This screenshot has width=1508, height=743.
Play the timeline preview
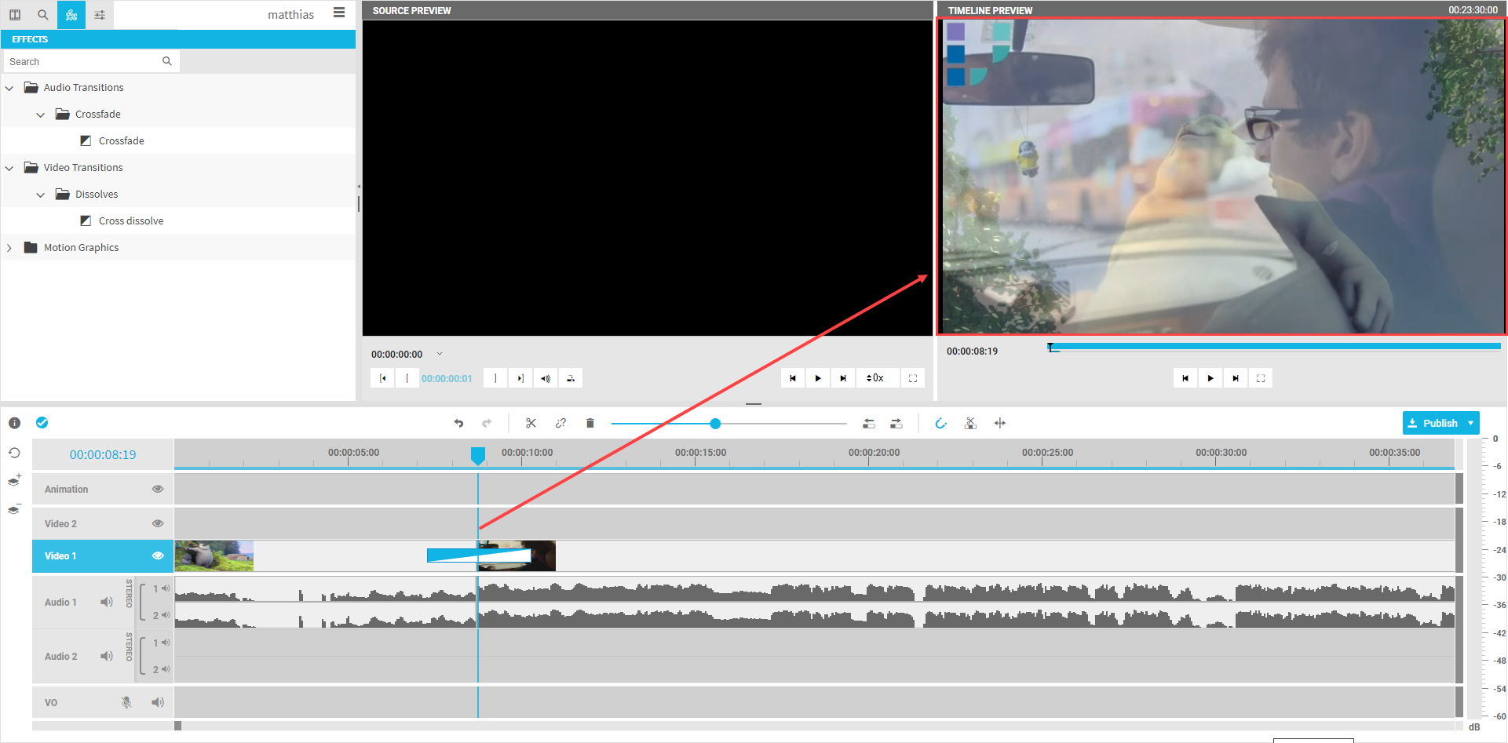coord(1210,378)
